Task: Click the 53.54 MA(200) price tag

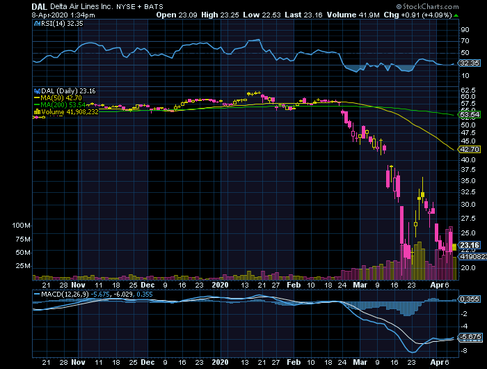Action: [x=470, y=114]
